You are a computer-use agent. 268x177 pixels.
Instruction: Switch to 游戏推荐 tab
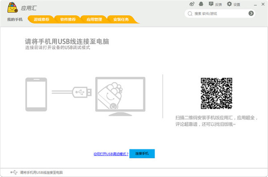pos(41,20)
